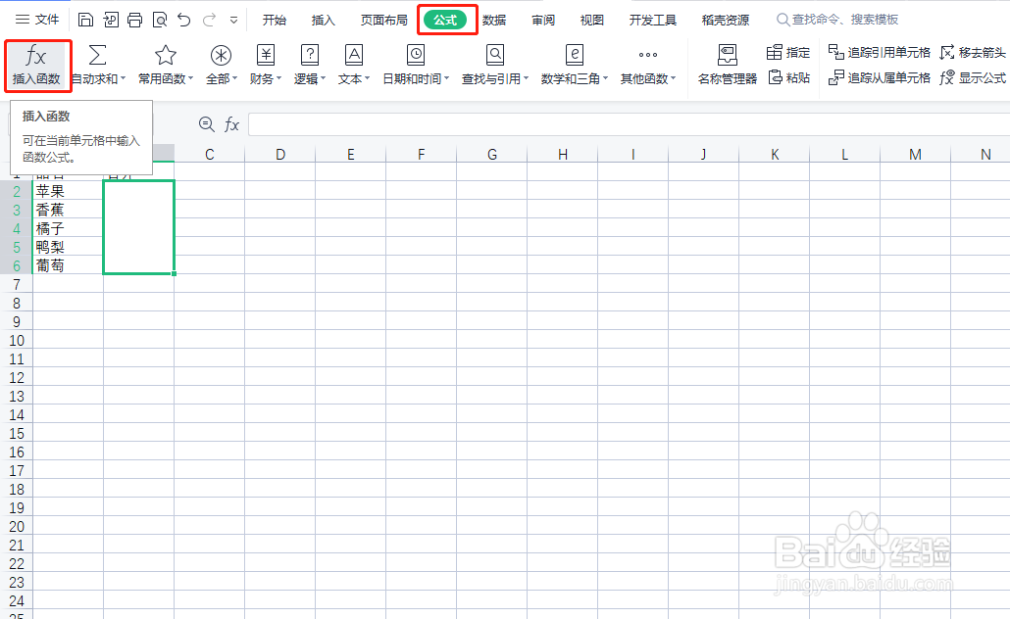Open the Date and Time (日期和时间) functions icon

coord(416,55)
